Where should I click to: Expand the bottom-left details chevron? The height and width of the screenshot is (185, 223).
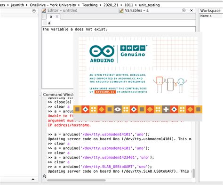33,179
